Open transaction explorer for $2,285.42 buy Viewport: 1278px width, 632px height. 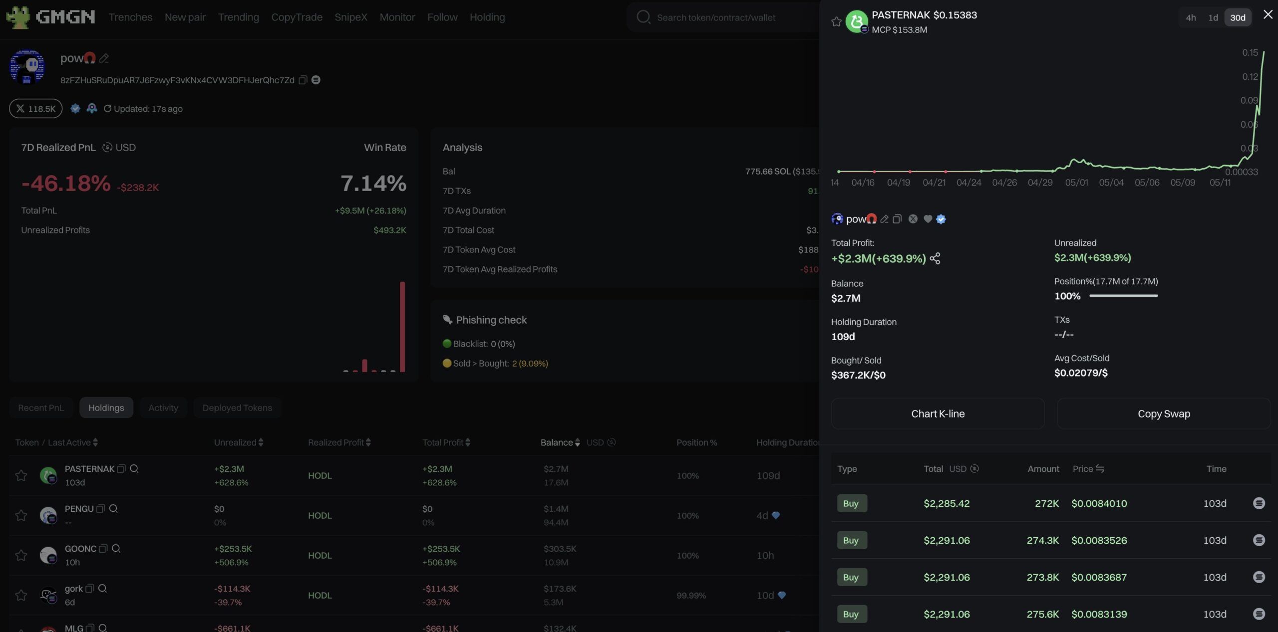coord(1259,503)
